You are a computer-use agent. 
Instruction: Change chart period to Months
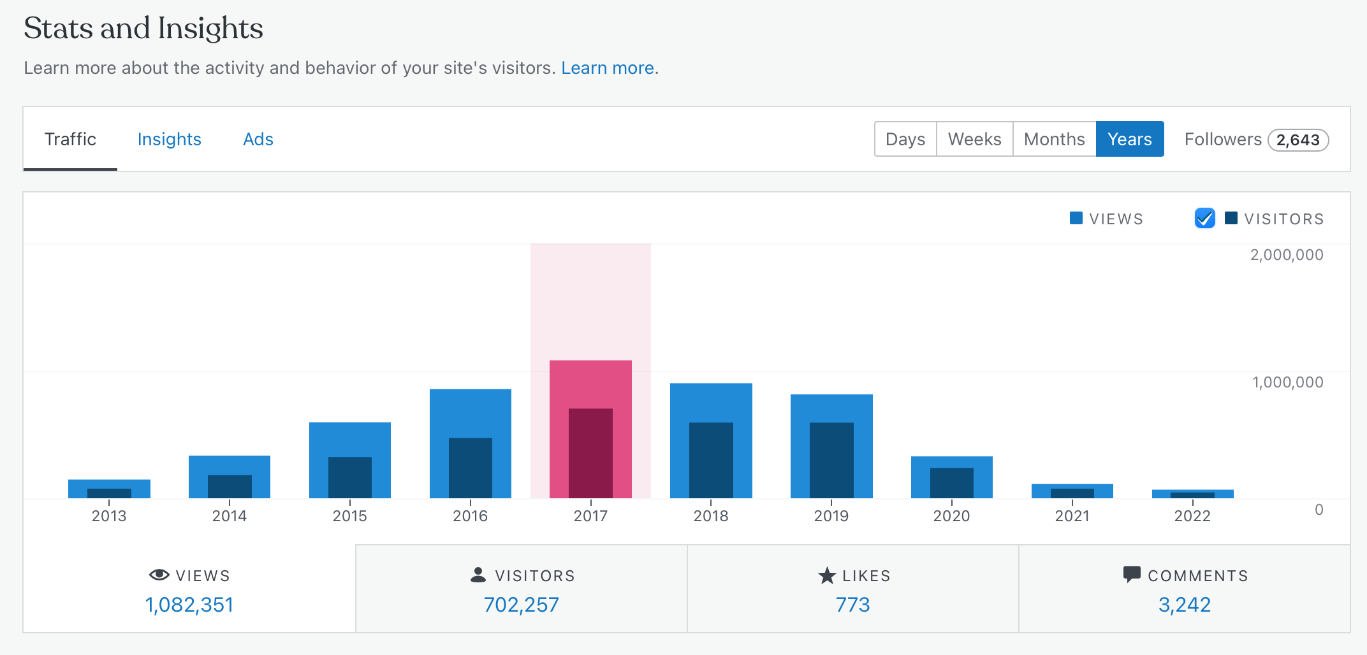coord(1054,139)
